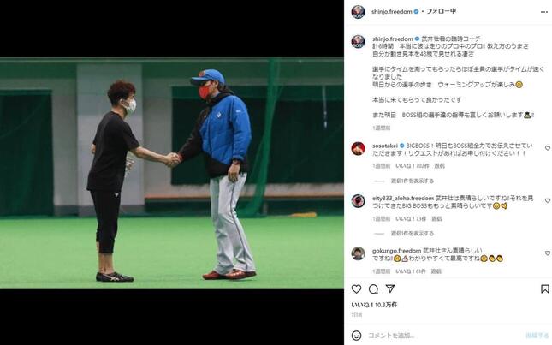Click フォロー中 following button
This screenshot has height=345, width=552.
pos(441,11)
